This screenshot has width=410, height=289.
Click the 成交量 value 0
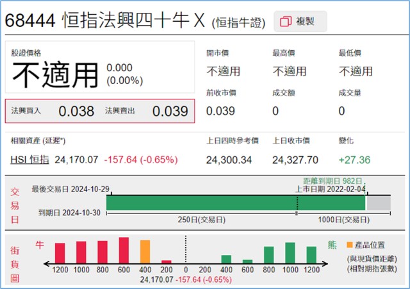(x=341, y=111)
